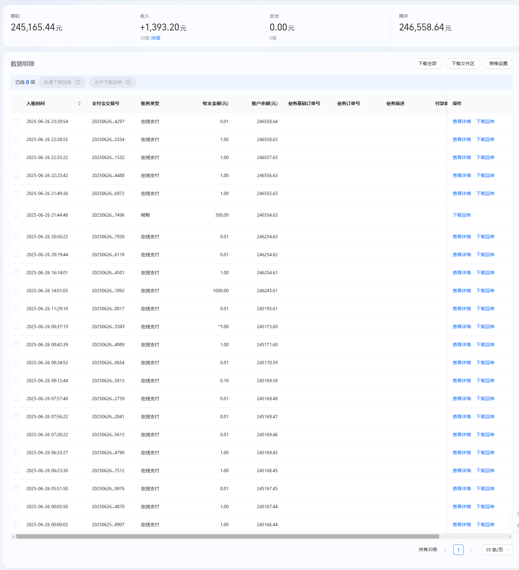Viewport: 519px width, 570px height.
Task: Click info icon beside 合并下载回单
Action: (128, 82)
